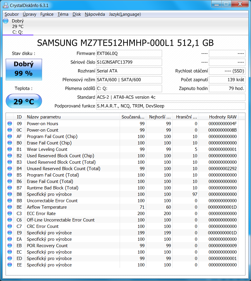Open the Téma menu

[x=63, y=14]
